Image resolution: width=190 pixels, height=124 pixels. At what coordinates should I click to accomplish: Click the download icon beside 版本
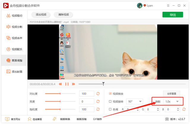167,119
